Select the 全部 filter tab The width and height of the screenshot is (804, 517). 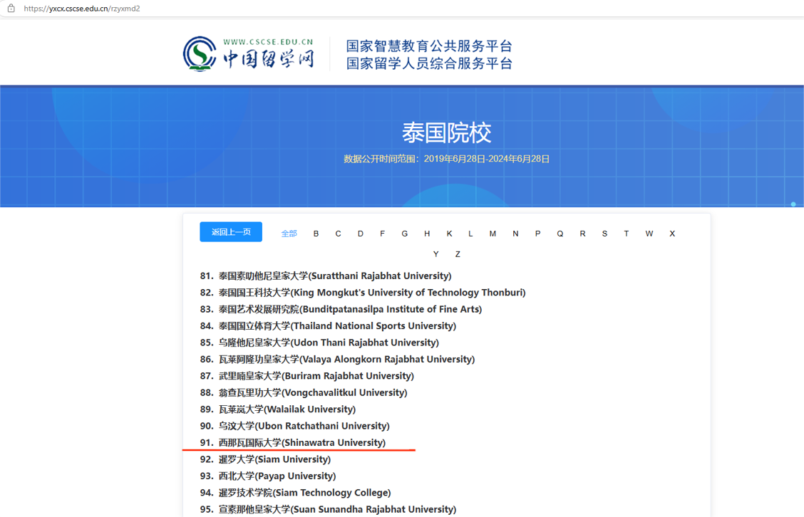289,234
